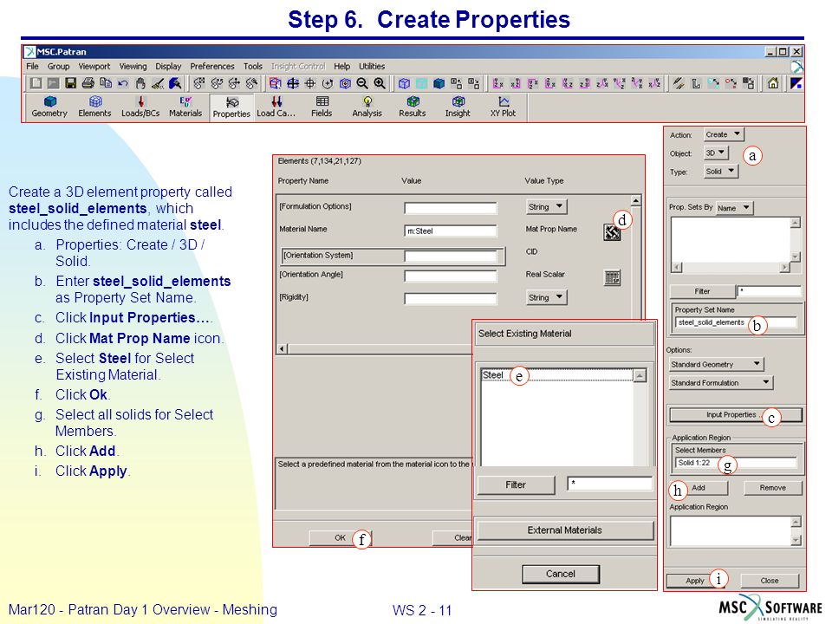This screenshot has width=832, height=624.
Task: Click Cancel in Select Existing Material
Action: (x=561, y=574)
